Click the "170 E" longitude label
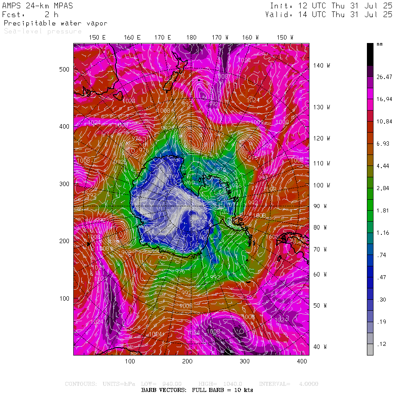 click(162, 37)
